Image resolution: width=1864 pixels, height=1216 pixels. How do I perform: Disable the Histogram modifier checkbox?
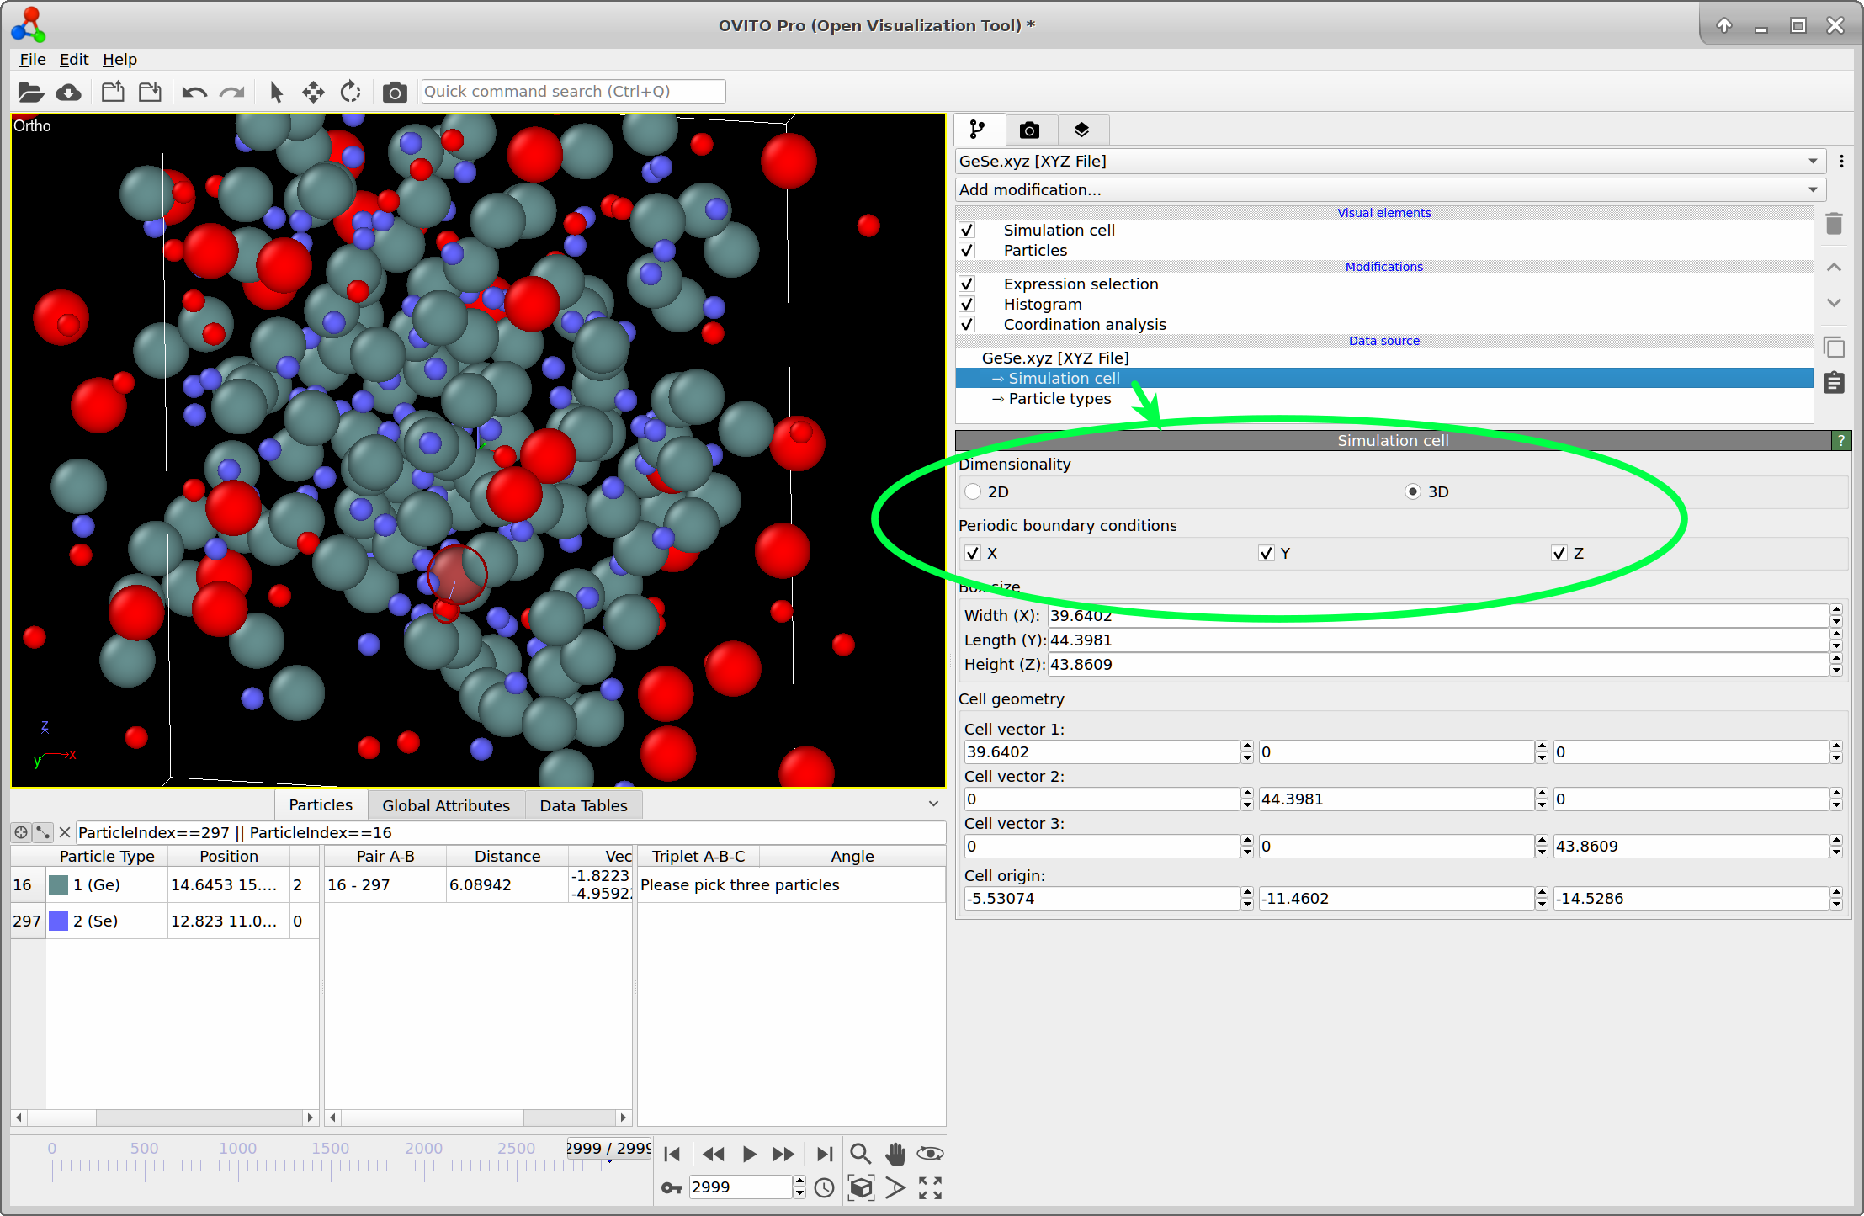click(967, 304)
